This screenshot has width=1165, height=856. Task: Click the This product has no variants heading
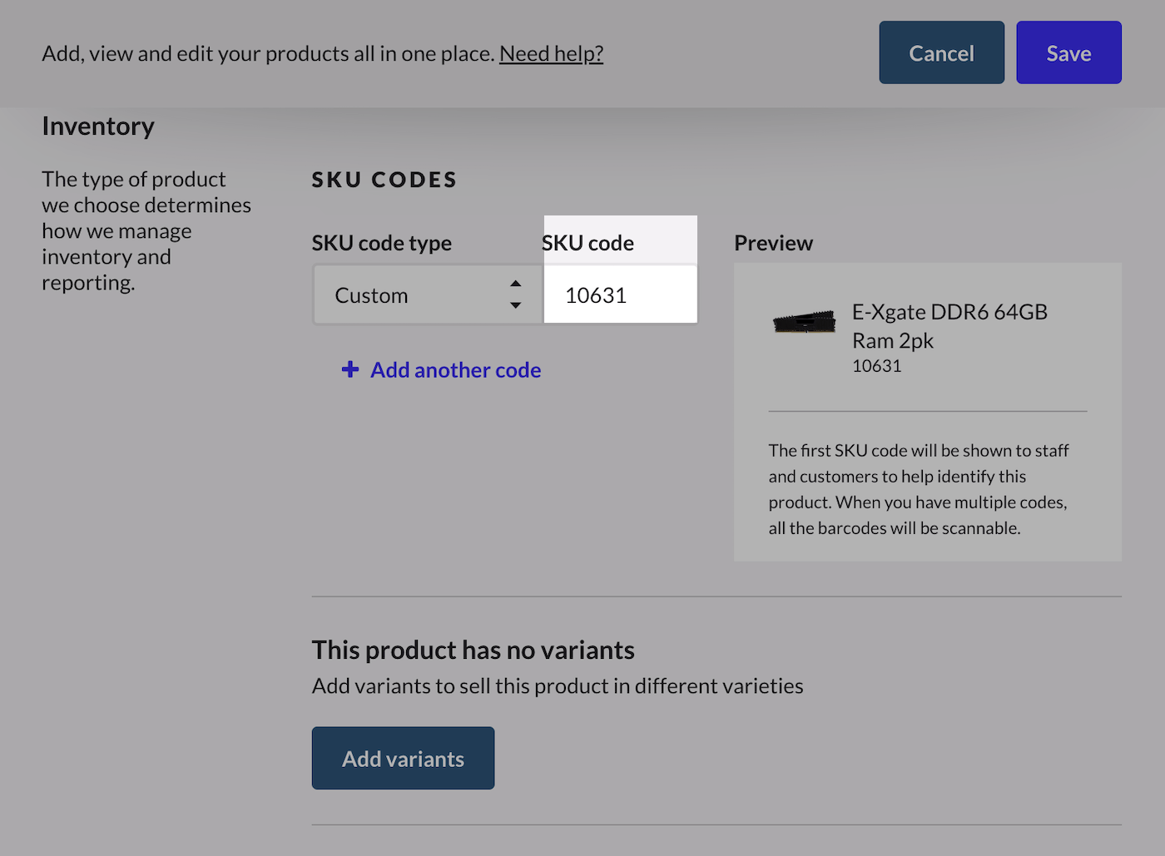pos(473,650)
